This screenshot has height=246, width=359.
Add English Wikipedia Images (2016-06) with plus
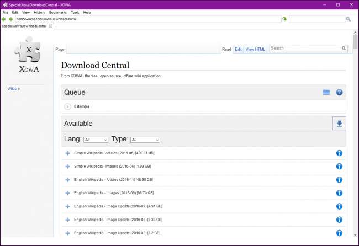[67, 193]
